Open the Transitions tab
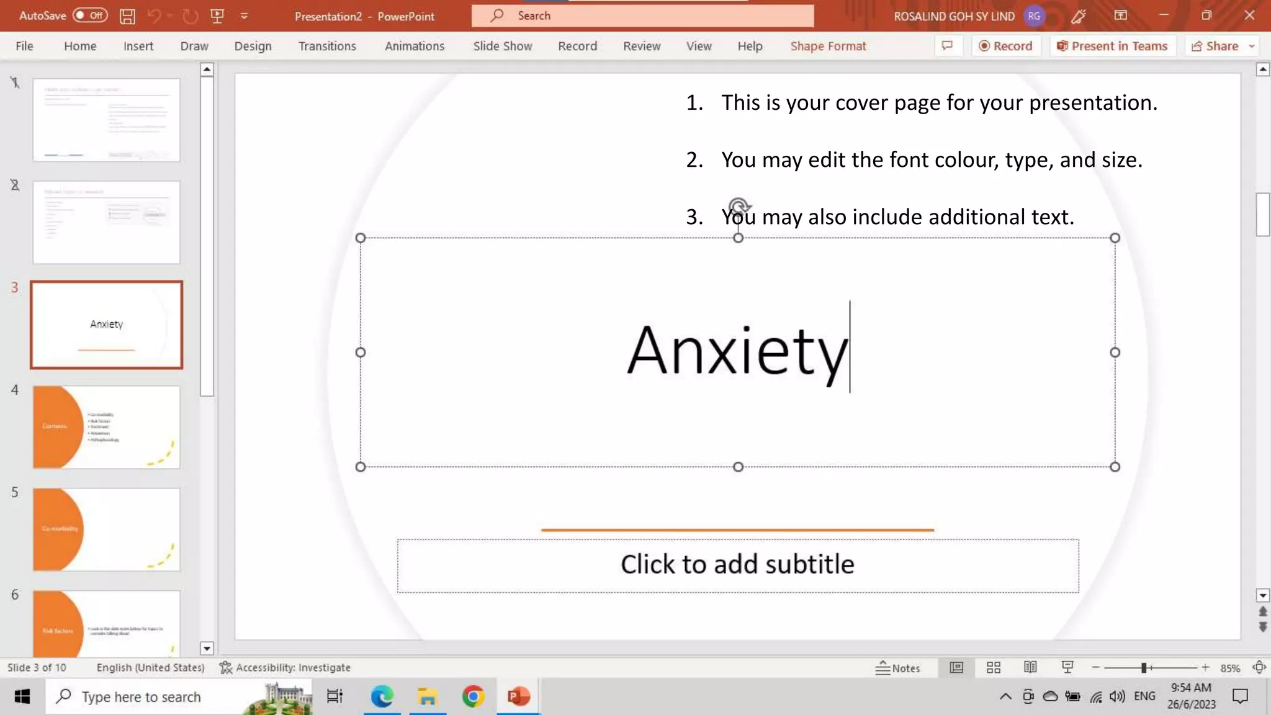Image resolution: width=1271 pixels, height=715 pixels. click(327, 46)
